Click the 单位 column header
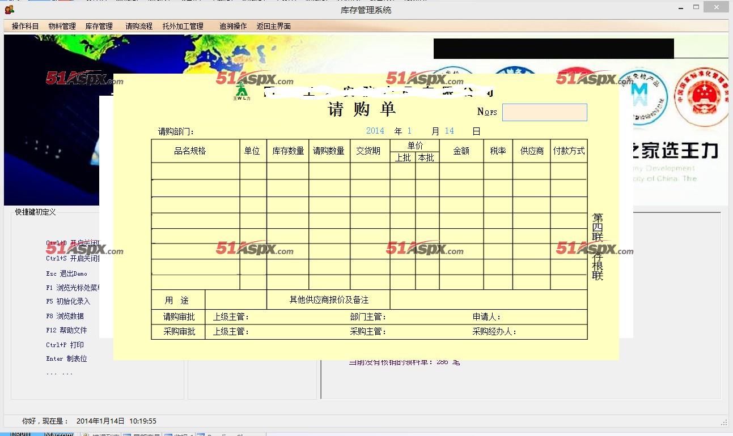This screenshot has height=436, width=733. [x=252, y=151]
